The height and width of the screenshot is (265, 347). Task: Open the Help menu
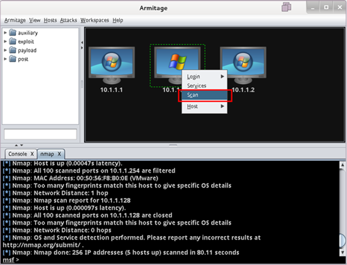click(x=118, y=20)
